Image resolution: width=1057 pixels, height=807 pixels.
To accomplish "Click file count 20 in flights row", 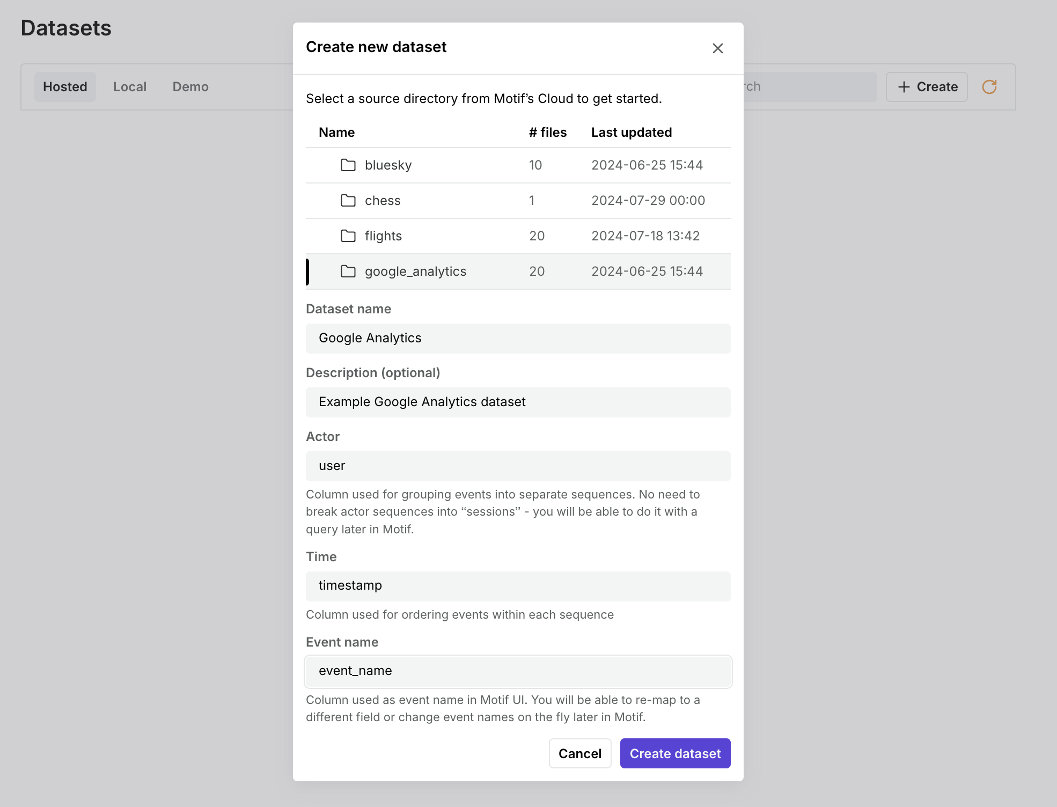I will 537,236.
